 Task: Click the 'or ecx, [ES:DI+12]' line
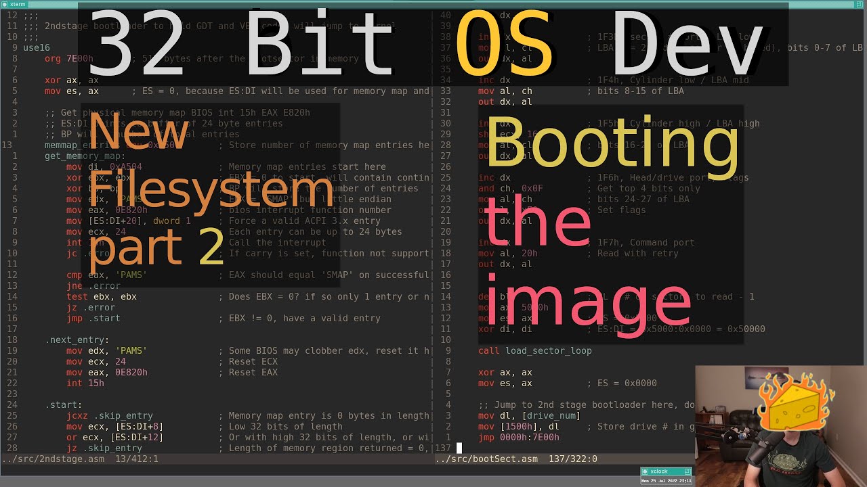(x=115, y=437)
